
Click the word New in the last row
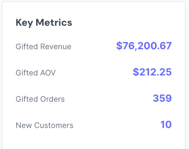[x=24, y=125]
